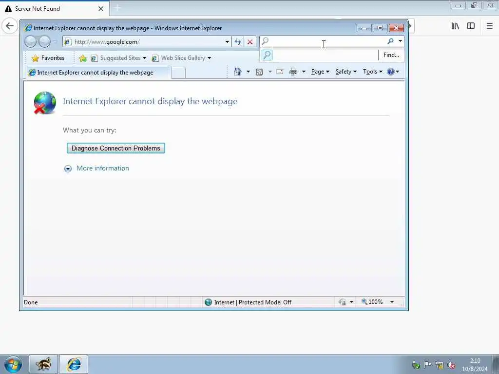499x374 pixels.
Task: Open the Help question mark menu
Action: 393,72
